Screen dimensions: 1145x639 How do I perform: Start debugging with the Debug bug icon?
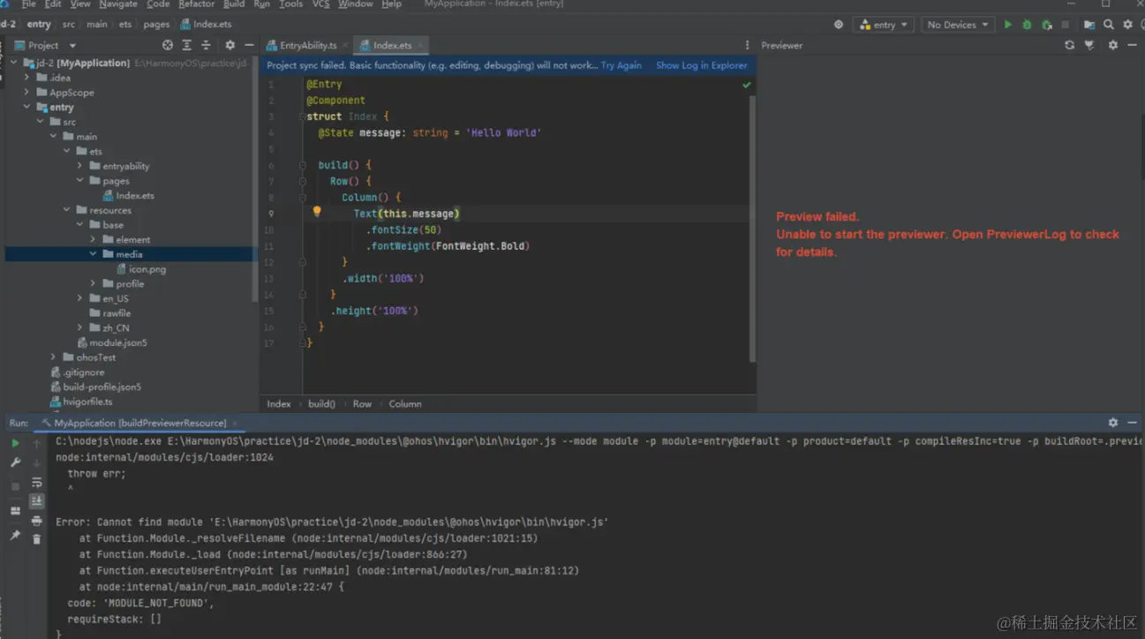(1027, 25)
